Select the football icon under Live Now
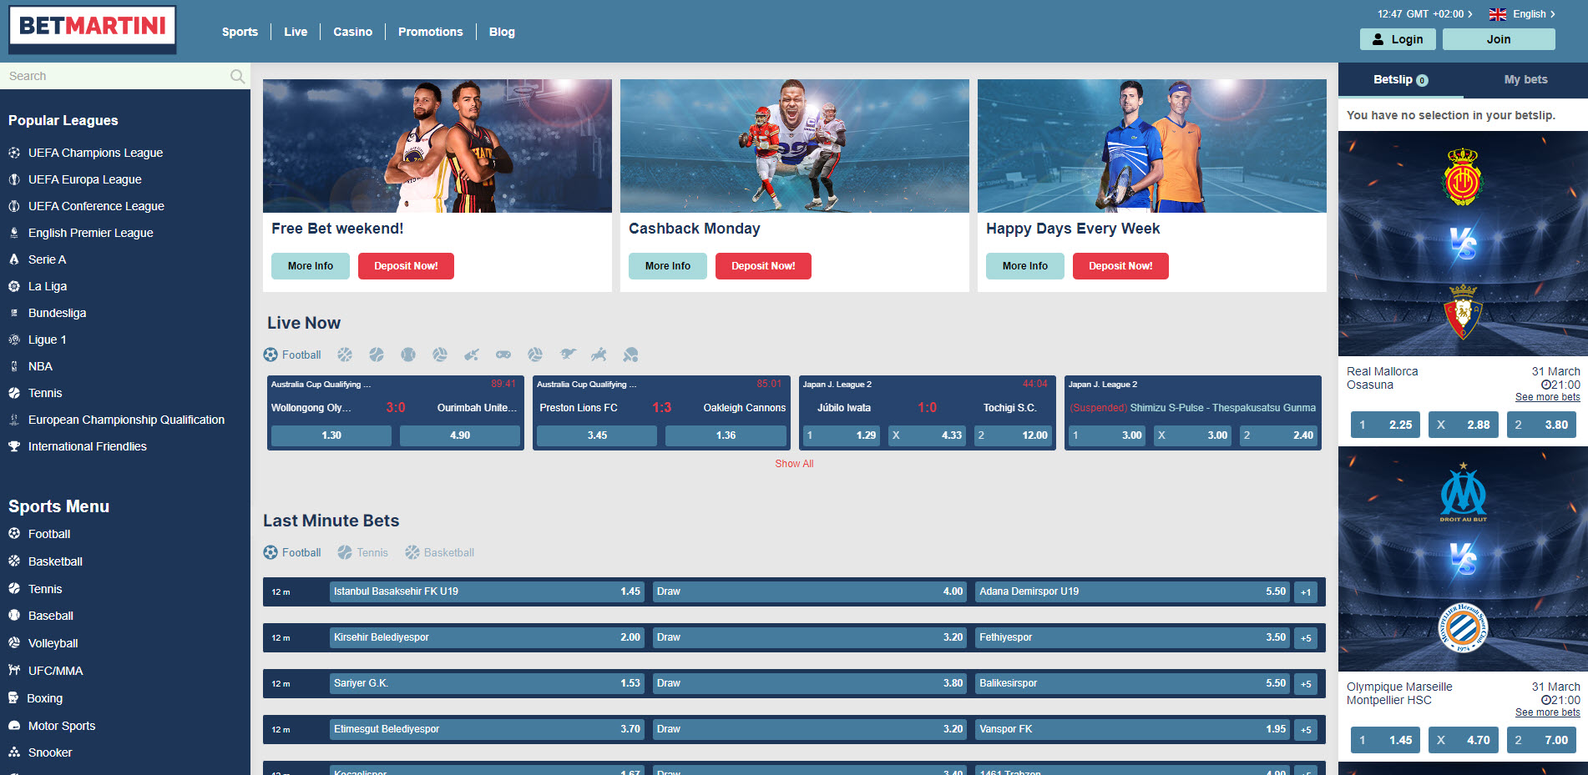Viewport: 1588px width, 775px height. pos(271,355)
